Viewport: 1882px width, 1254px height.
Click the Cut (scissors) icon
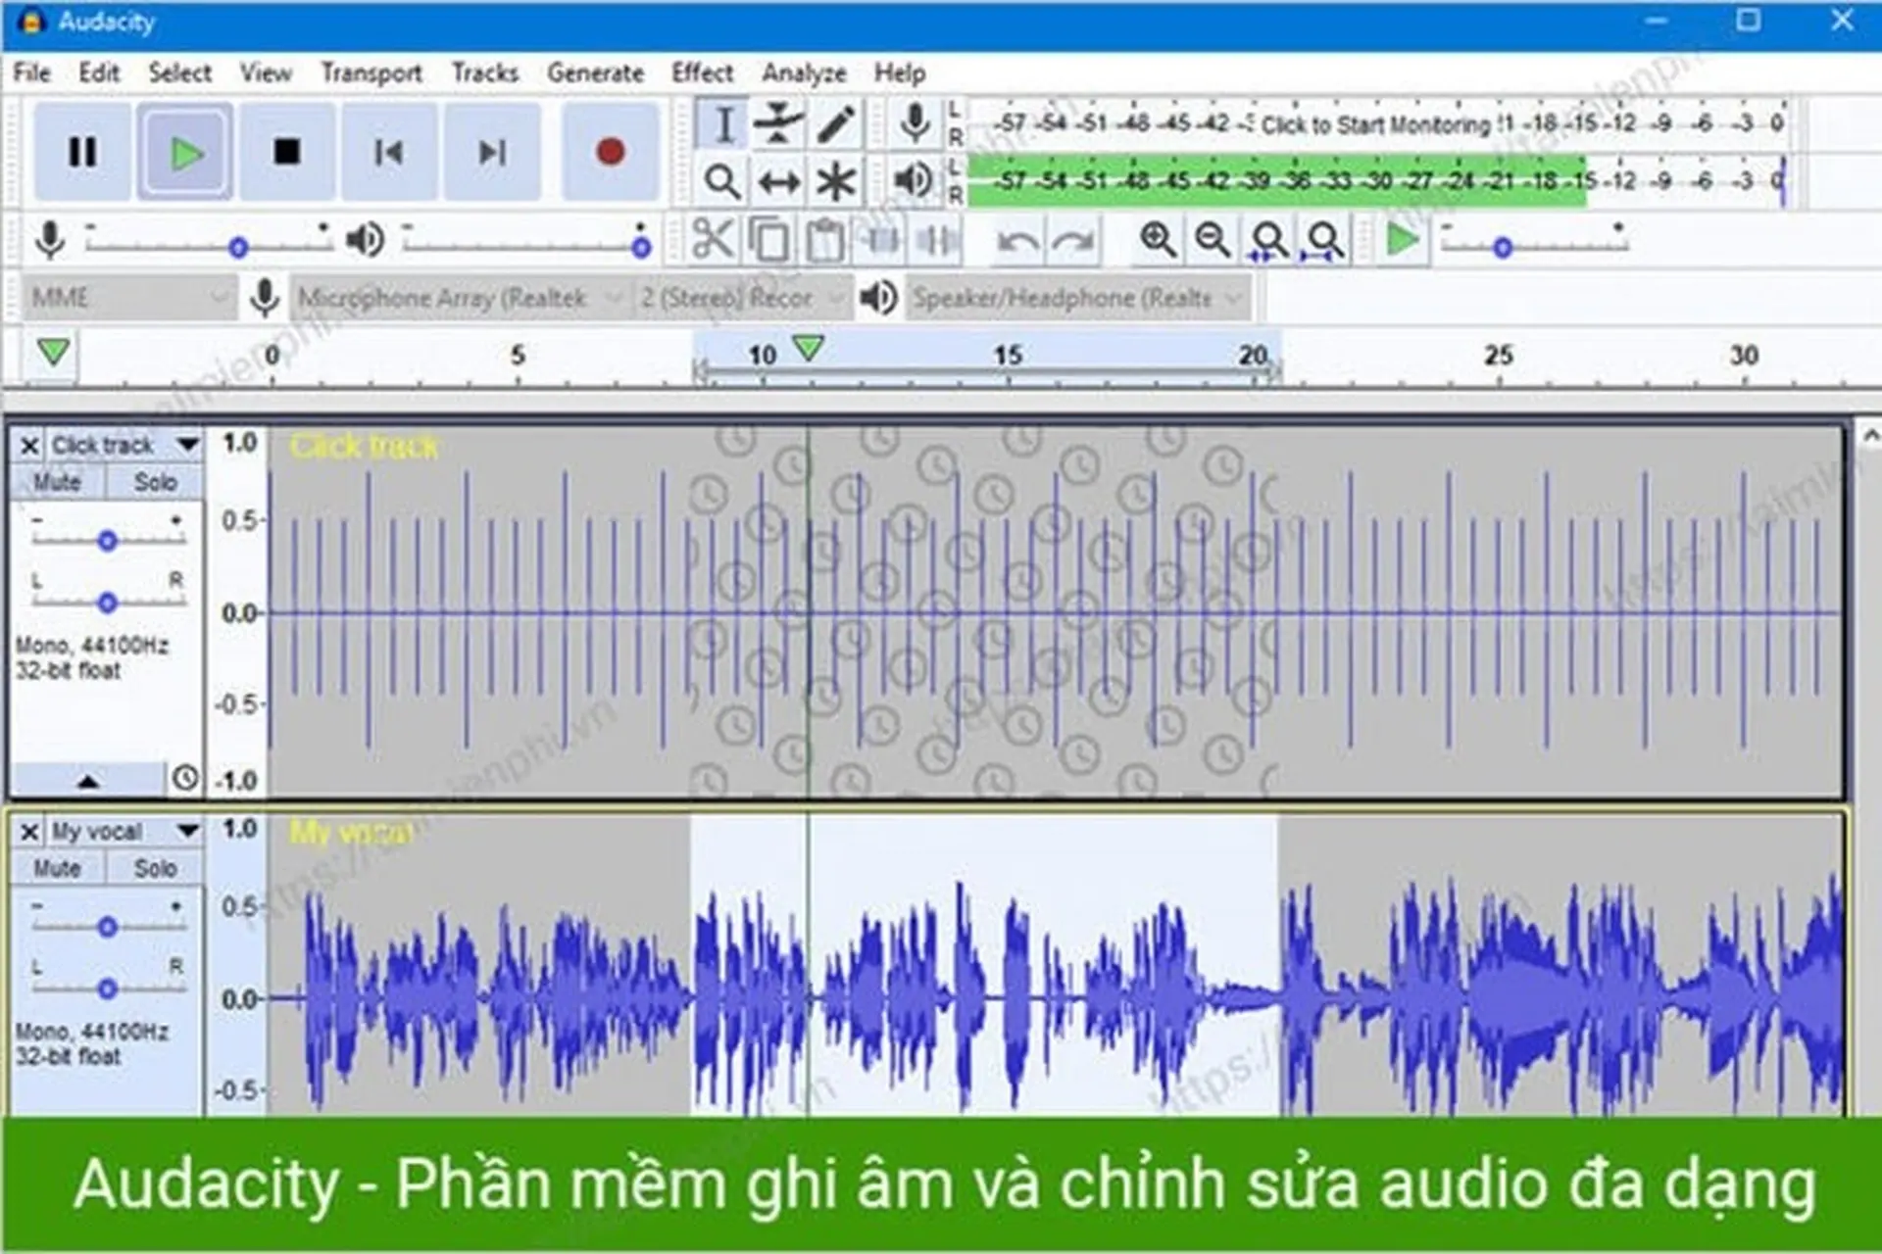tap(714, 238)
